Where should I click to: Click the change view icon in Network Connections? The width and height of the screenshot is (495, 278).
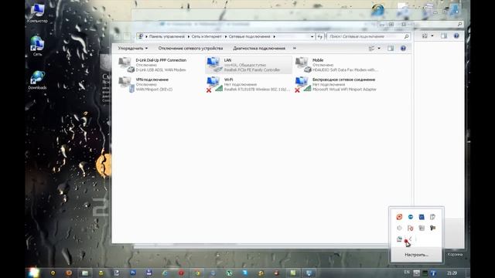click(372, 48)
